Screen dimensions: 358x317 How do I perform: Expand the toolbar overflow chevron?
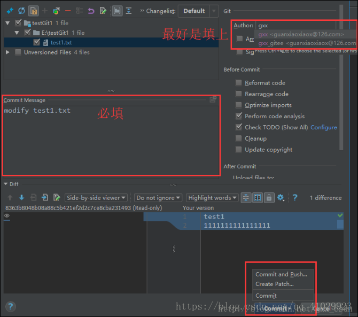coord(142,11)
